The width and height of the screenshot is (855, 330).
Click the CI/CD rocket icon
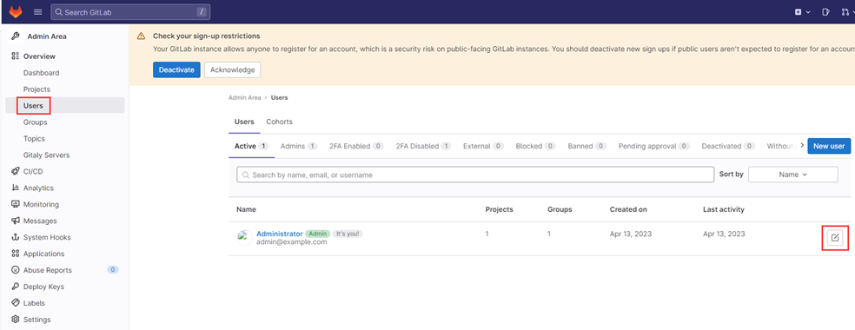click(16, 172)
